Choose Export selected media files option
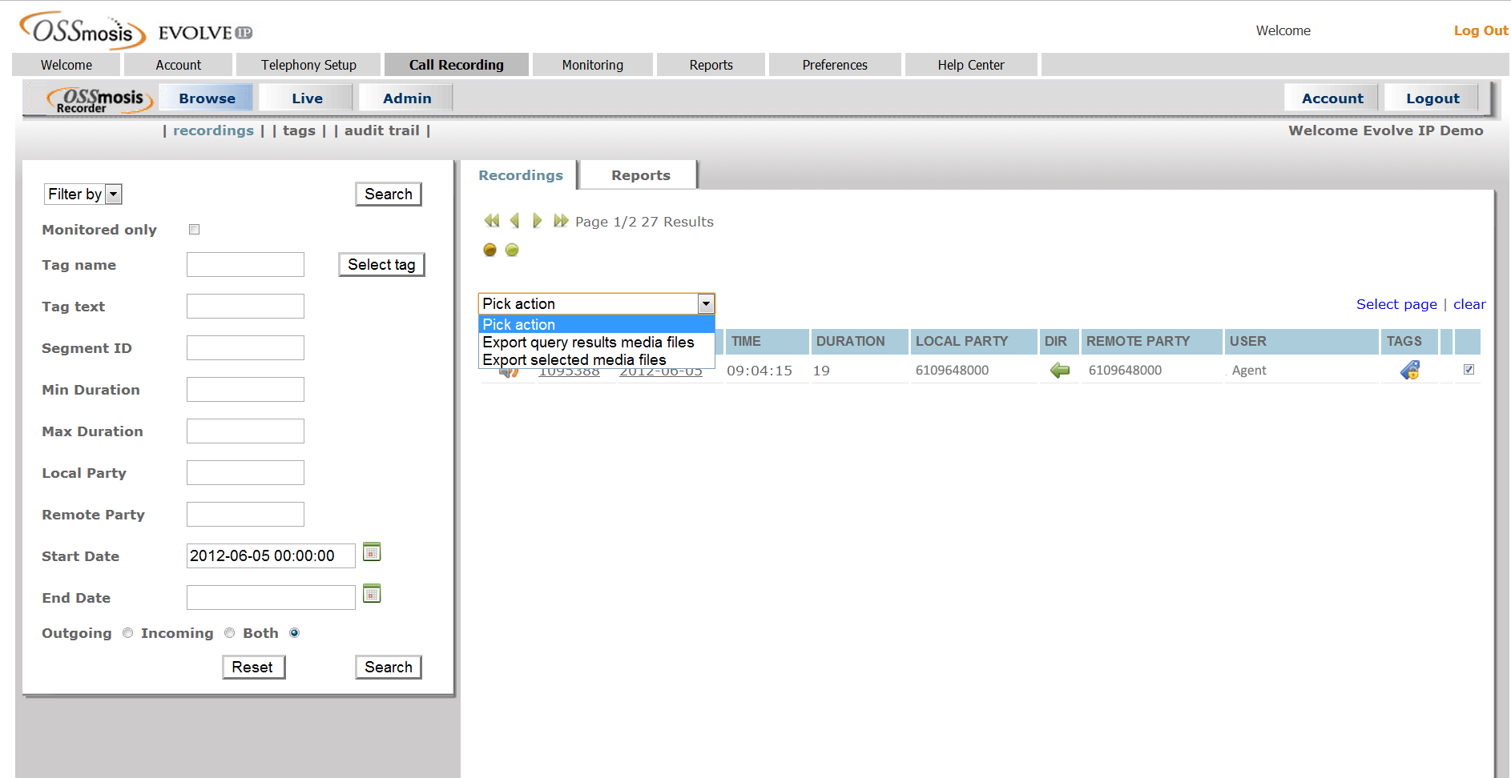 point(574,360)
